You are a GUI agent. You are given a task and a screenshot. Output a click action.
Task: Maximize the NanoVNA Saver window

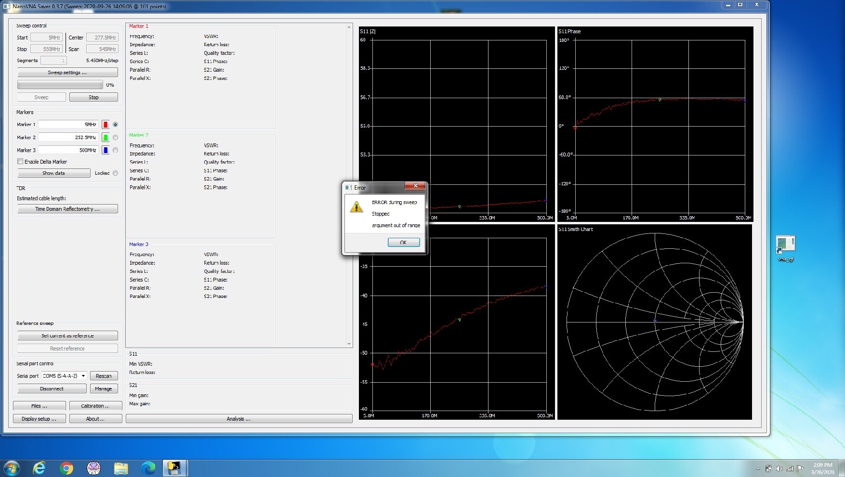[740, 5]
